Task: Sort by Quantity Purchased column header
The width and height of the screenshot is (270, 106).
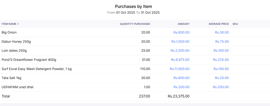Action: coord(135,24)
